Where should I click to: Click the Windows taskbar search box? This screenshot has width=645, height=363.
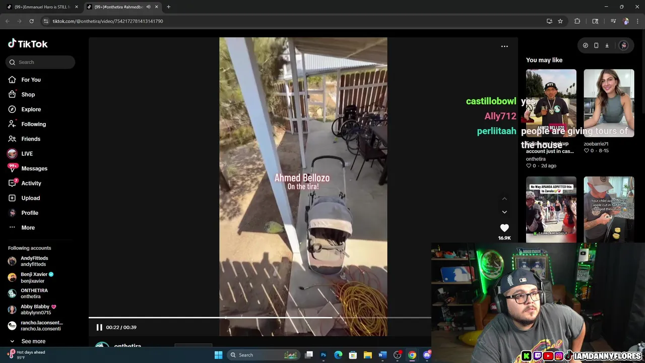[265, 355]
